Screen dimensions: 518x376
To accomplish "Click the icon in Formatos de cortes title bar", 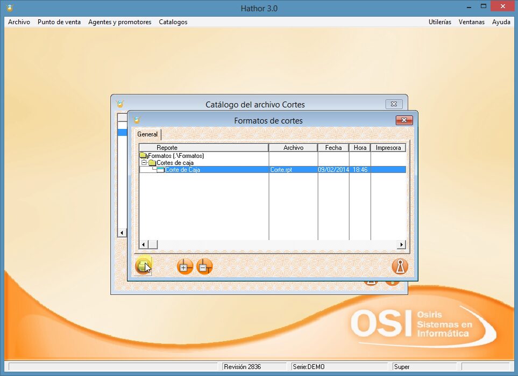I will pyautogui.click(x=137, y=120).
